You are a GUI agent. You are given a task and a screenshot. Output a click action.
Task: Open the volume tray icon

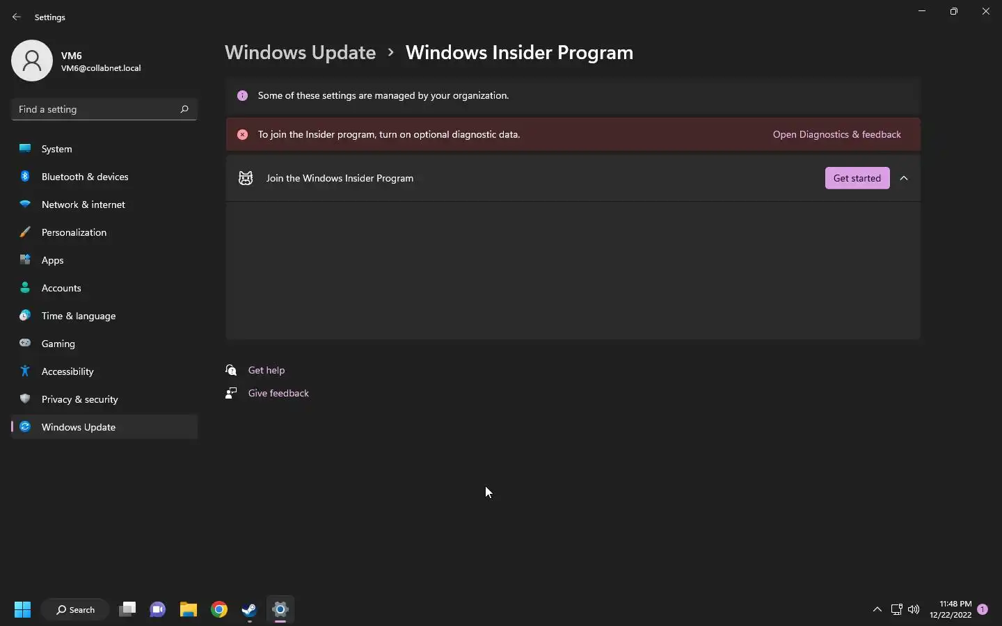tap(914, 610)
